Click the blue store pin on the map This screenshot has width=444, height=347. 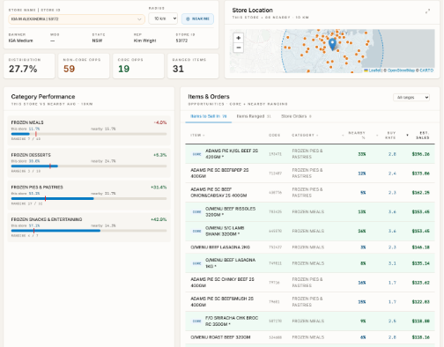332,44
